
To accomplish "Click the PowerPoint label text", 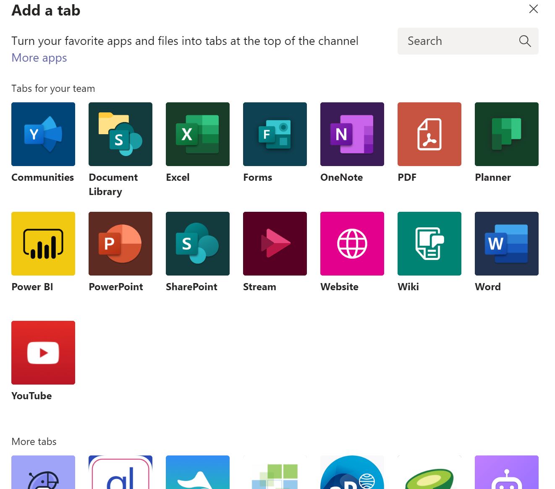I will point(116,287).
